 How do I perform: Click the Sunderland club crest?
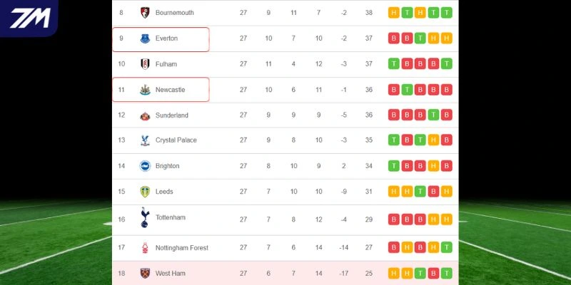tap(145, 115)
